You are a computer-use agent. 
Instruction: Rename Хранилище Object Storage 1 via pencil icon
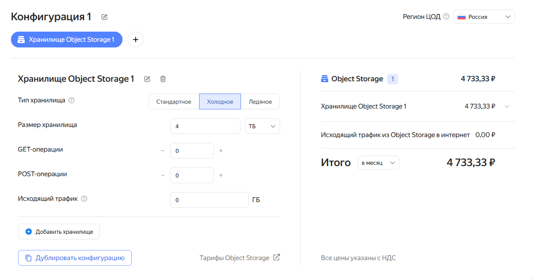pos(147,79)
